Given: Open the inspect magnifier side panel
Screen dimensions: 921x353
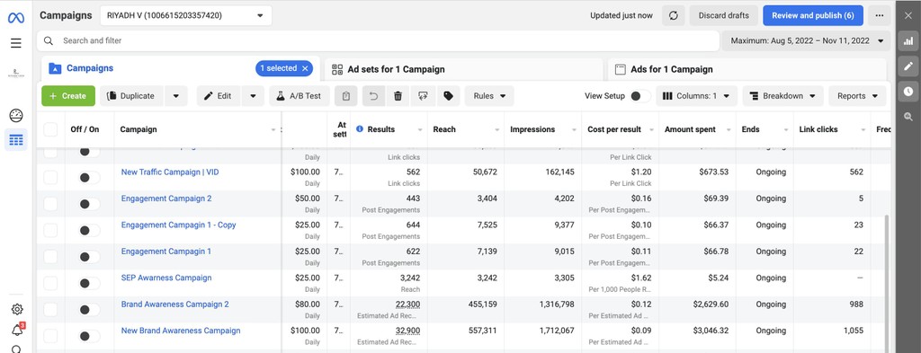Looking at the screenshot, I should tap(908, 117).
